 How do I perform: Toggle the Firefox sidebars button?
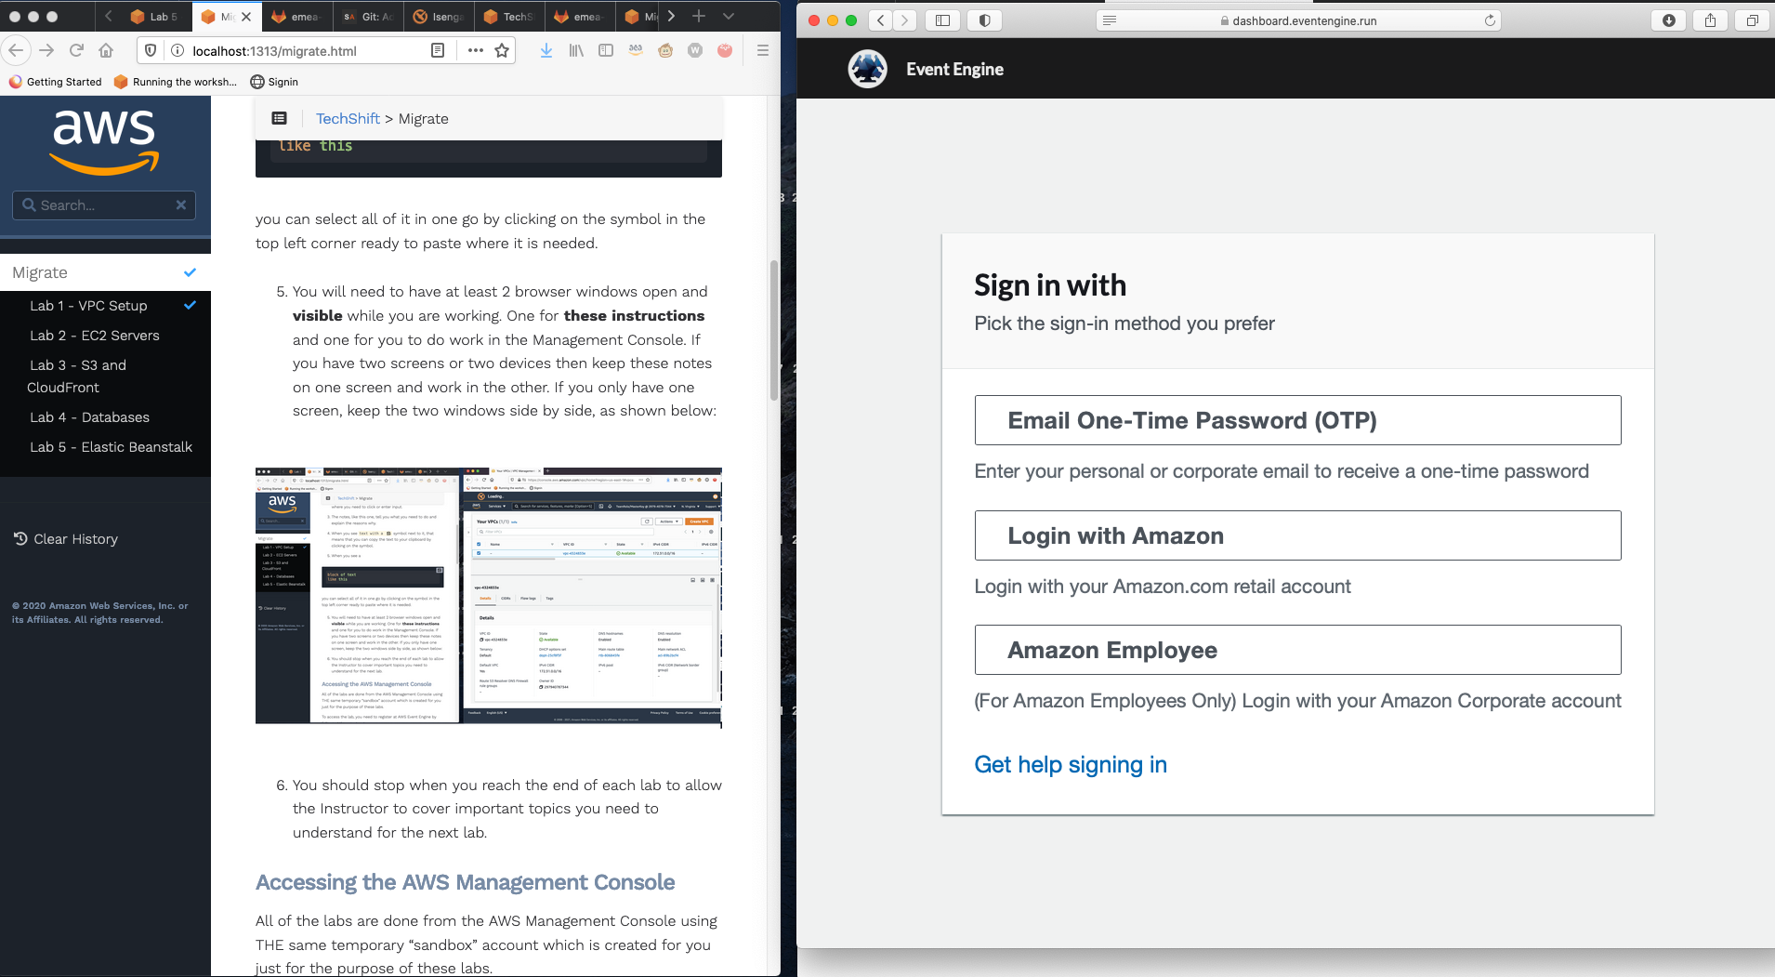(x=606, y=50)
